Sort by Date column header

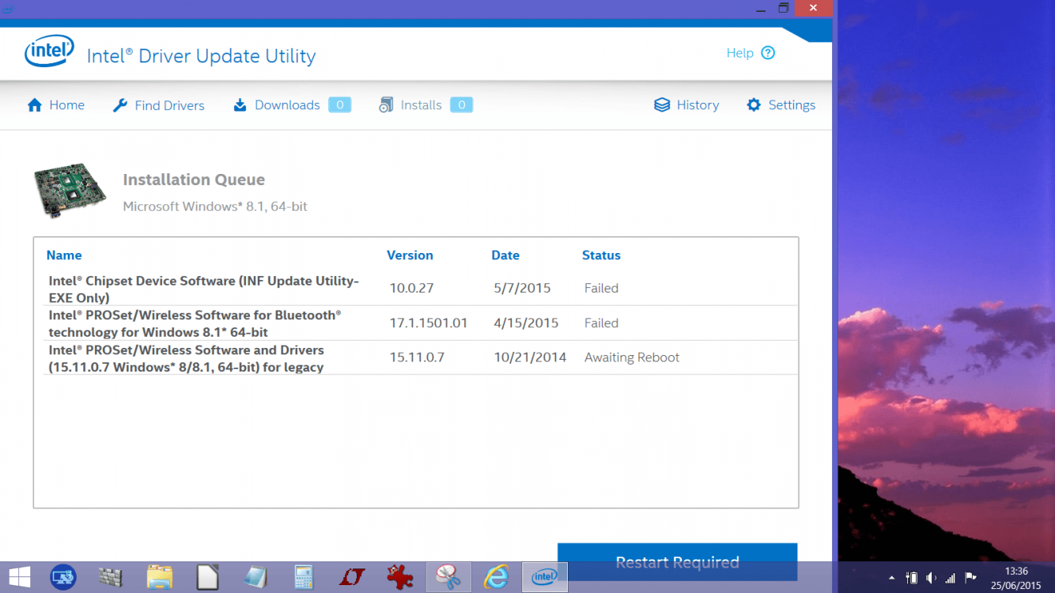(505, 255)
